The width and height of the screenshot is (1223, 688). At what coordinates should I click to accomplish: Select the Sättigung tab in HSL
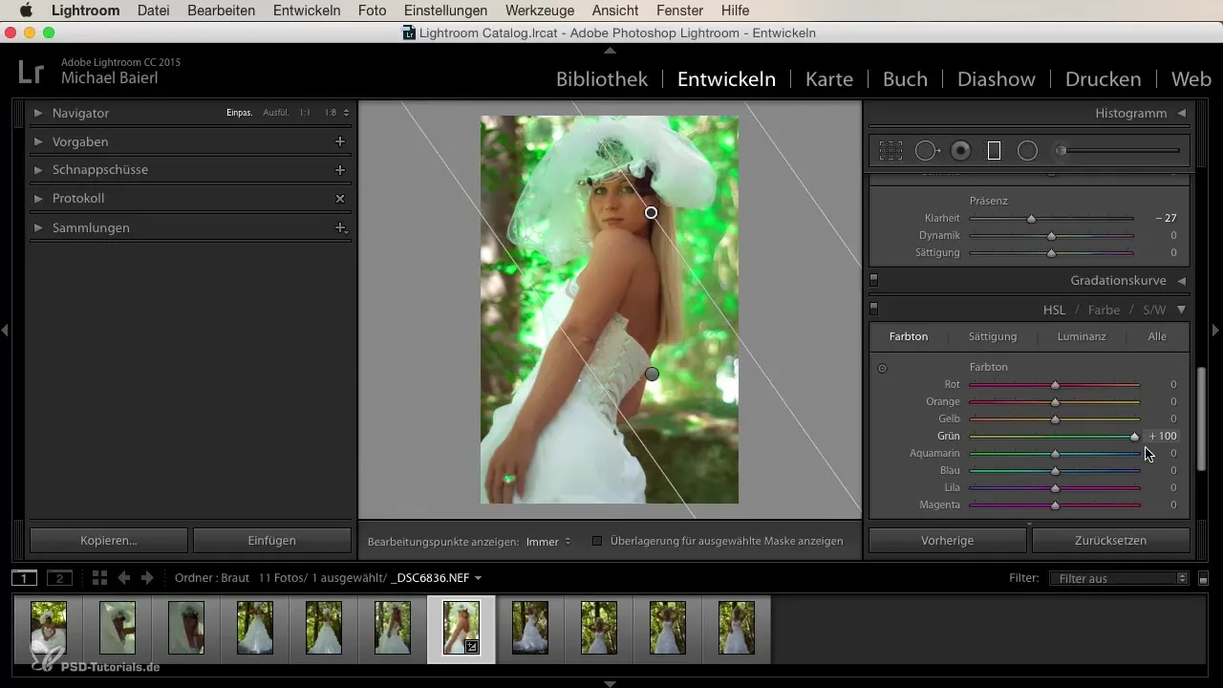(x=993, y=336)
